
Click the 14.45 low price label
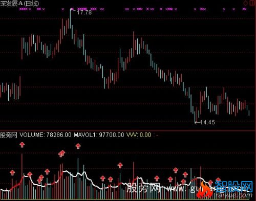coord(207,122)
